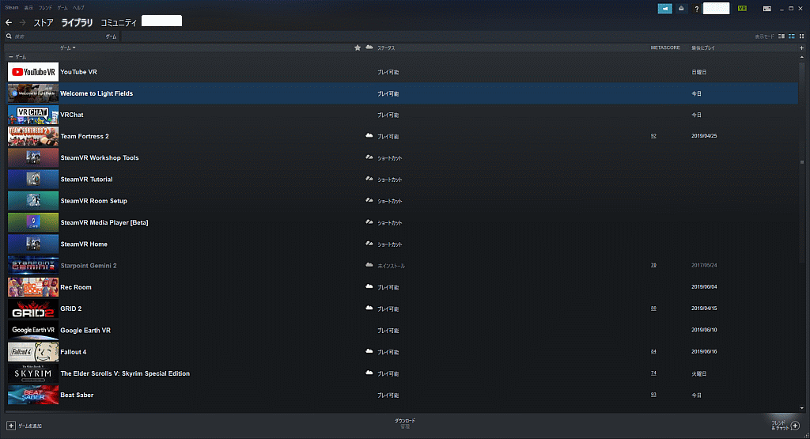Sort by METASCORE column header
This screenshot has width=810, height=439.
(x=665, y=47)
